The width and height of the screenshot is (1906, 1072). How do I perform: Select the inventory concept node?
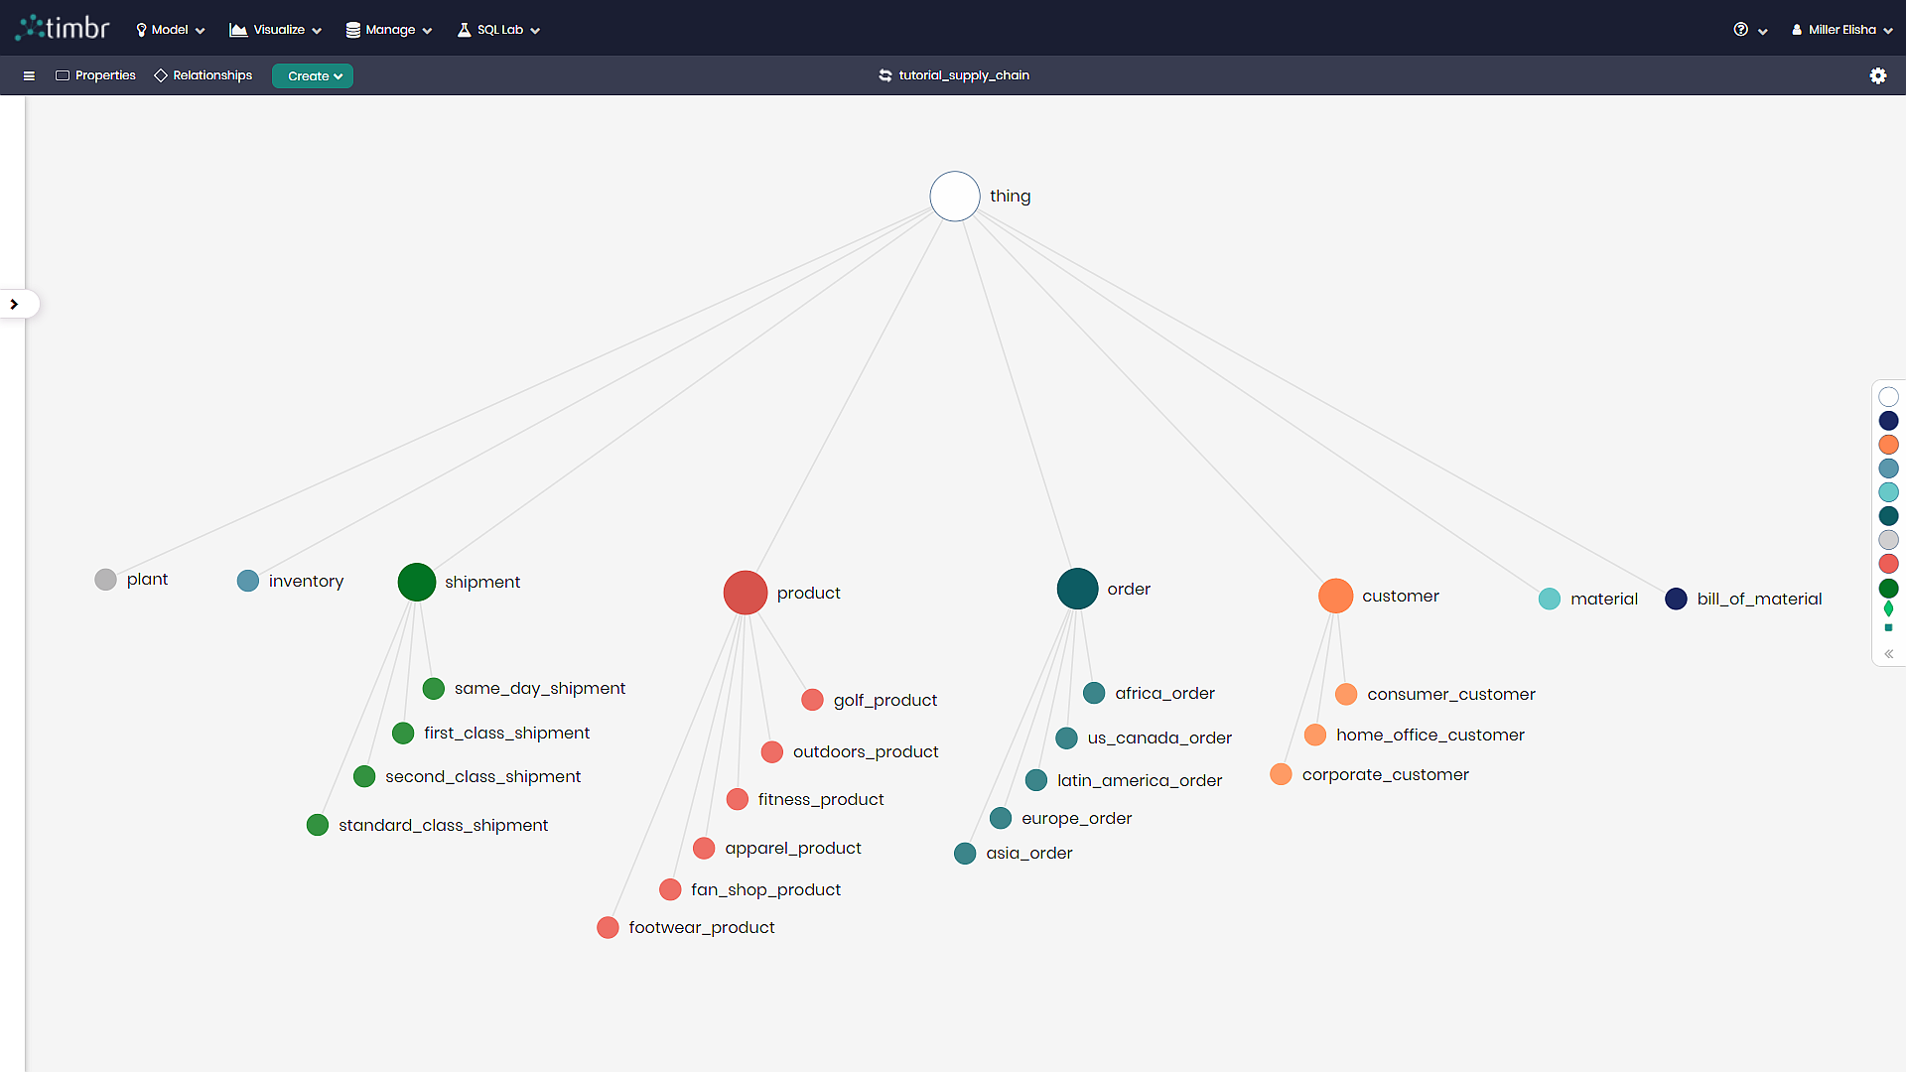(x=248, y=581)
